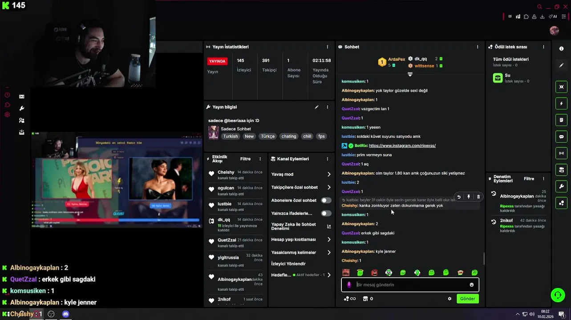
Task: Click the Tüm ödül istekleri row
Action: (518, 62)
